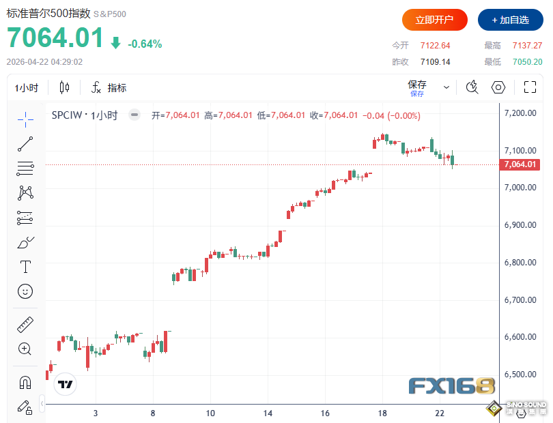Open the 指标 indicators menu
The height and width of the screenshot is (423, 553).
point(109,87)
